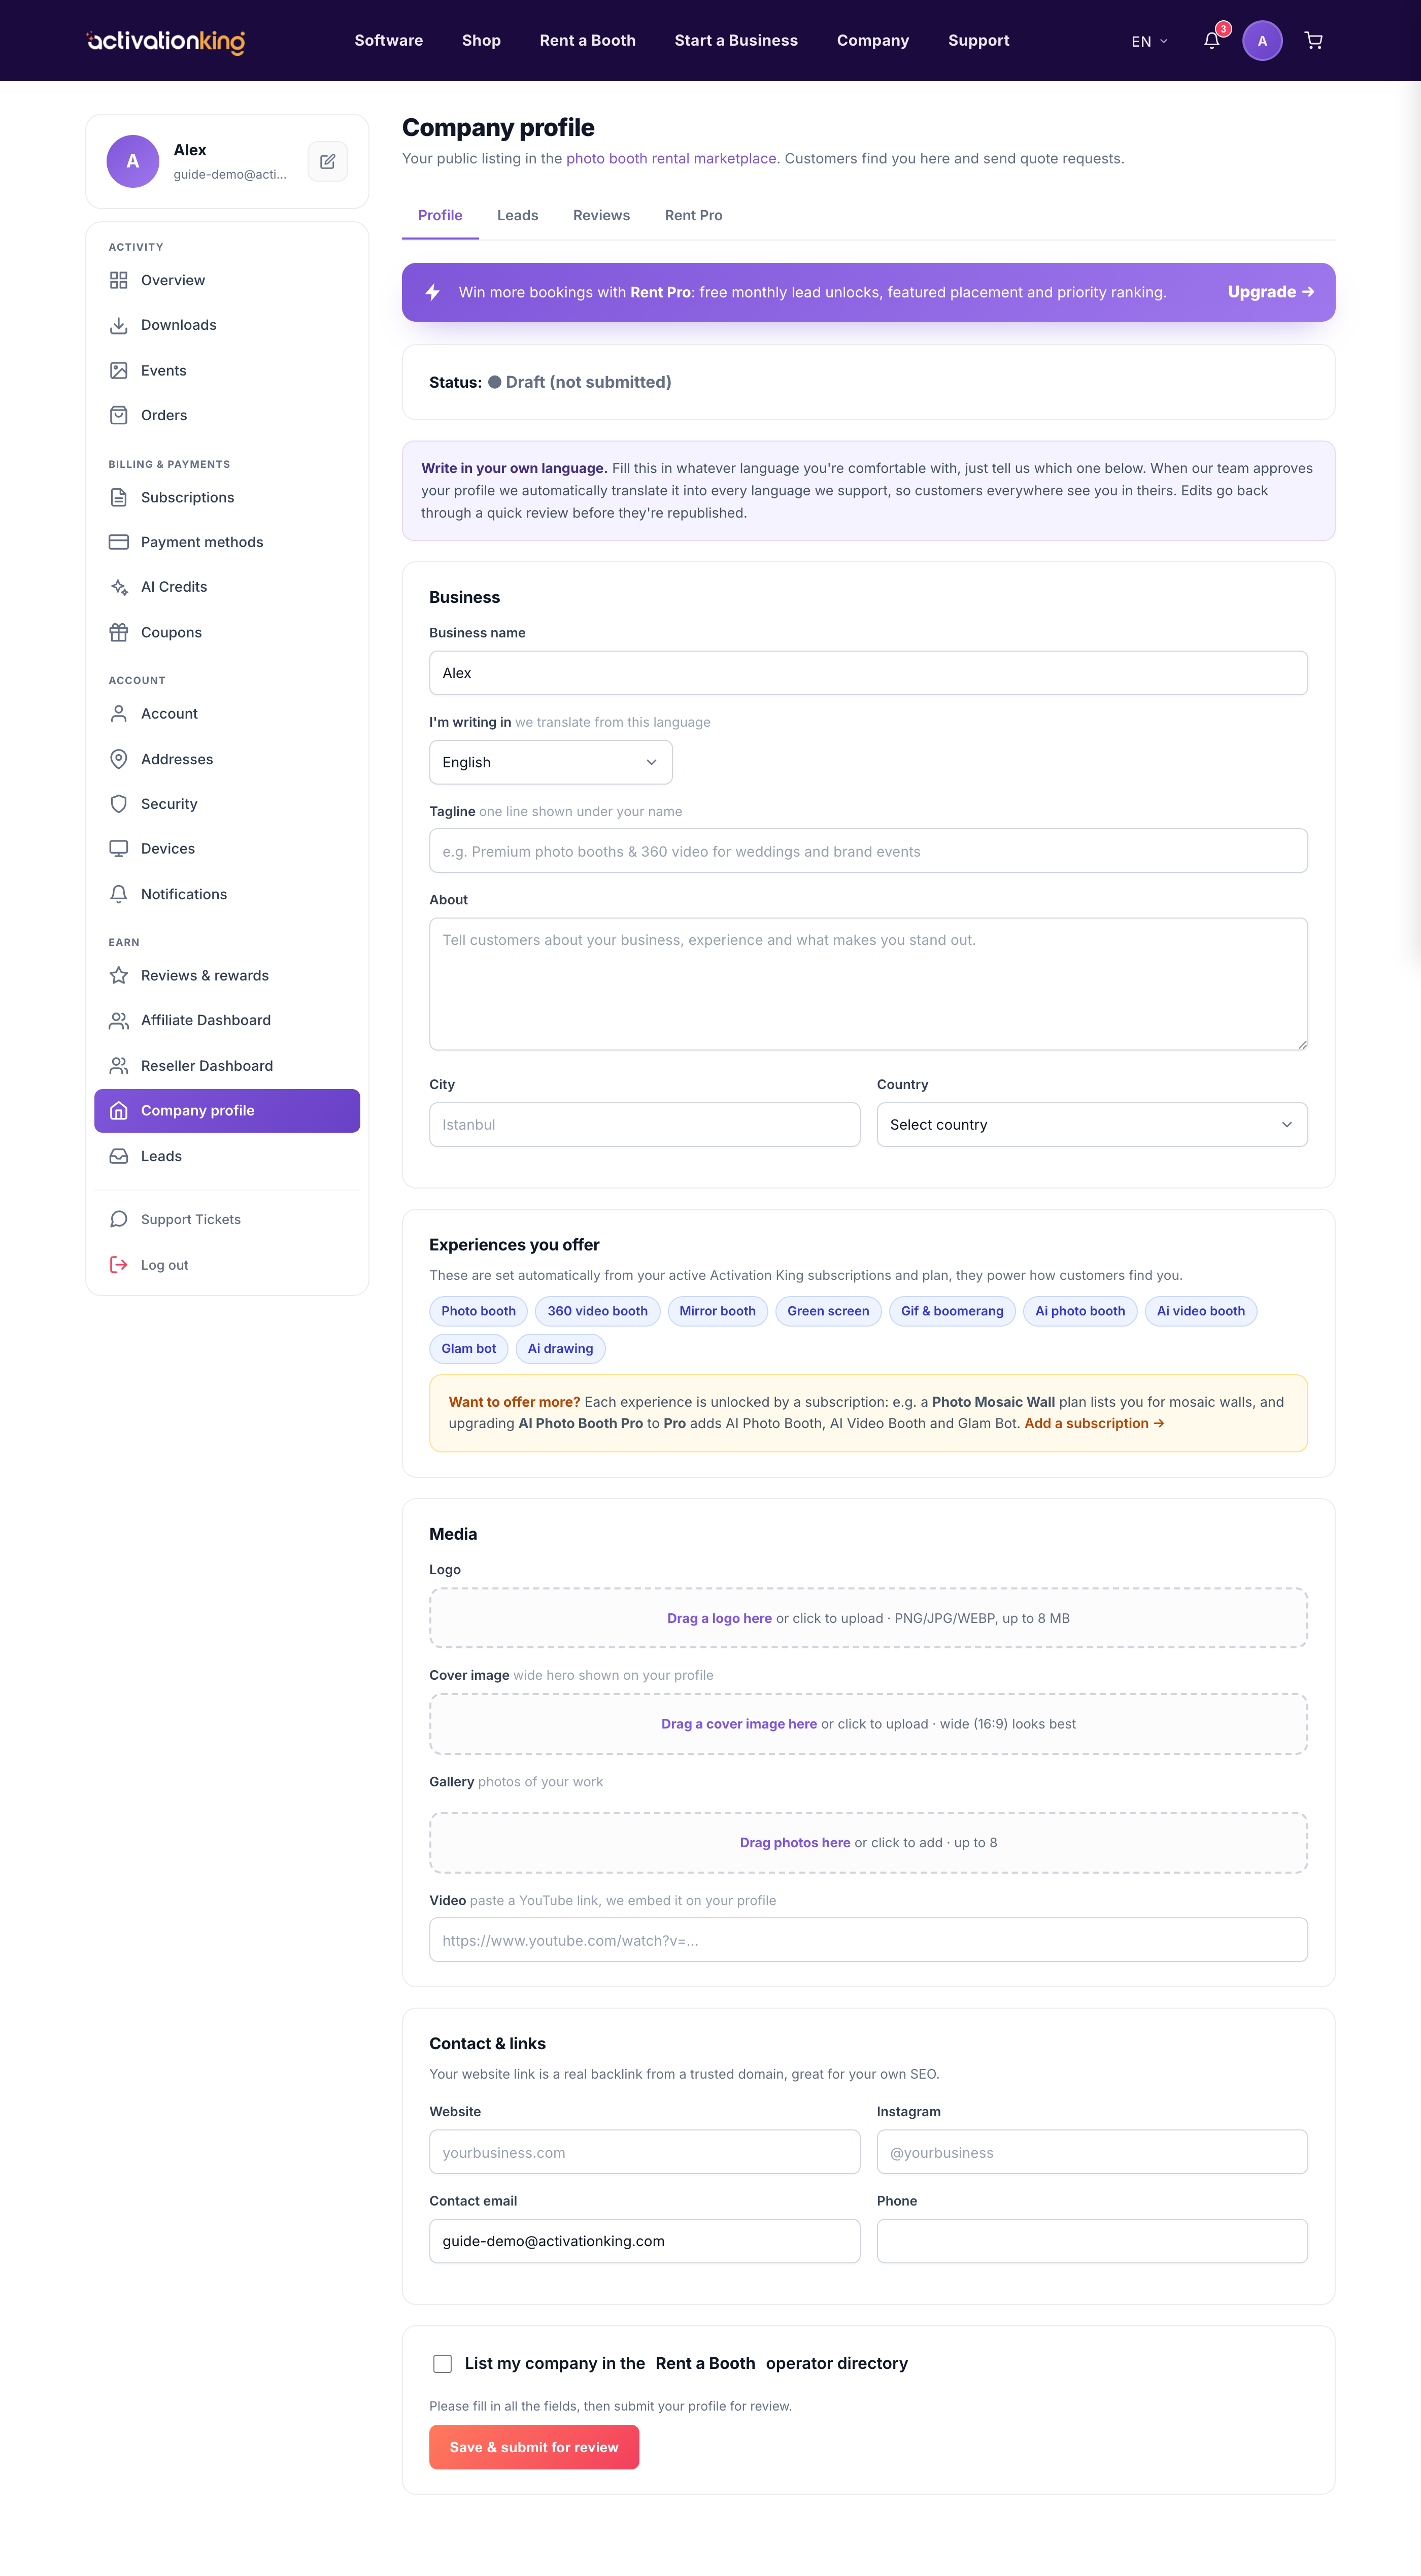
Task: Click the Reviews & rewards star icon
Action: (x=119, y=975)
